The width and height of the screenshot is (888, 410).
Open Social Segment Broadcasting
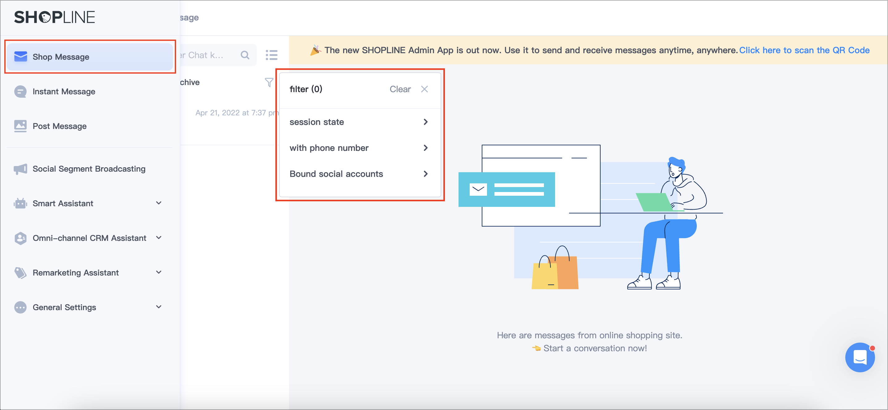click(x=90, y=169)
